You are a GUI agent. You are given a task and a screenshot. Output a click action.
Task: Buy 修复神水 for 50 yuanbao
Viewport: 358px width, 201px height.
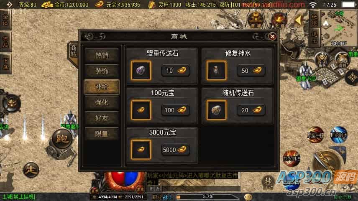[251, 71]
